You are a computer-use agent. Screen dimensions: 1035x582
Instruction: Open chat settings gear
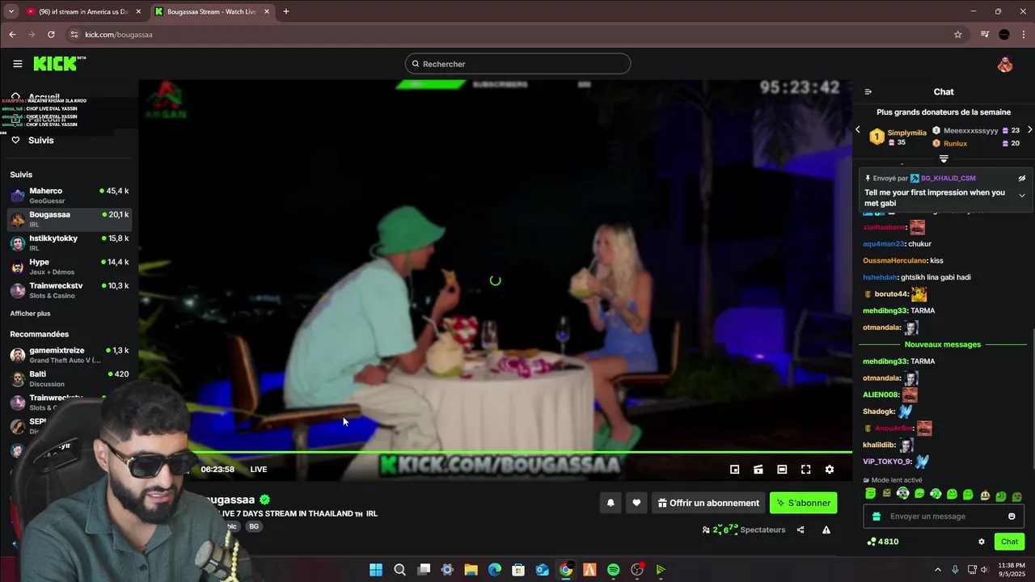pos(982,542)
